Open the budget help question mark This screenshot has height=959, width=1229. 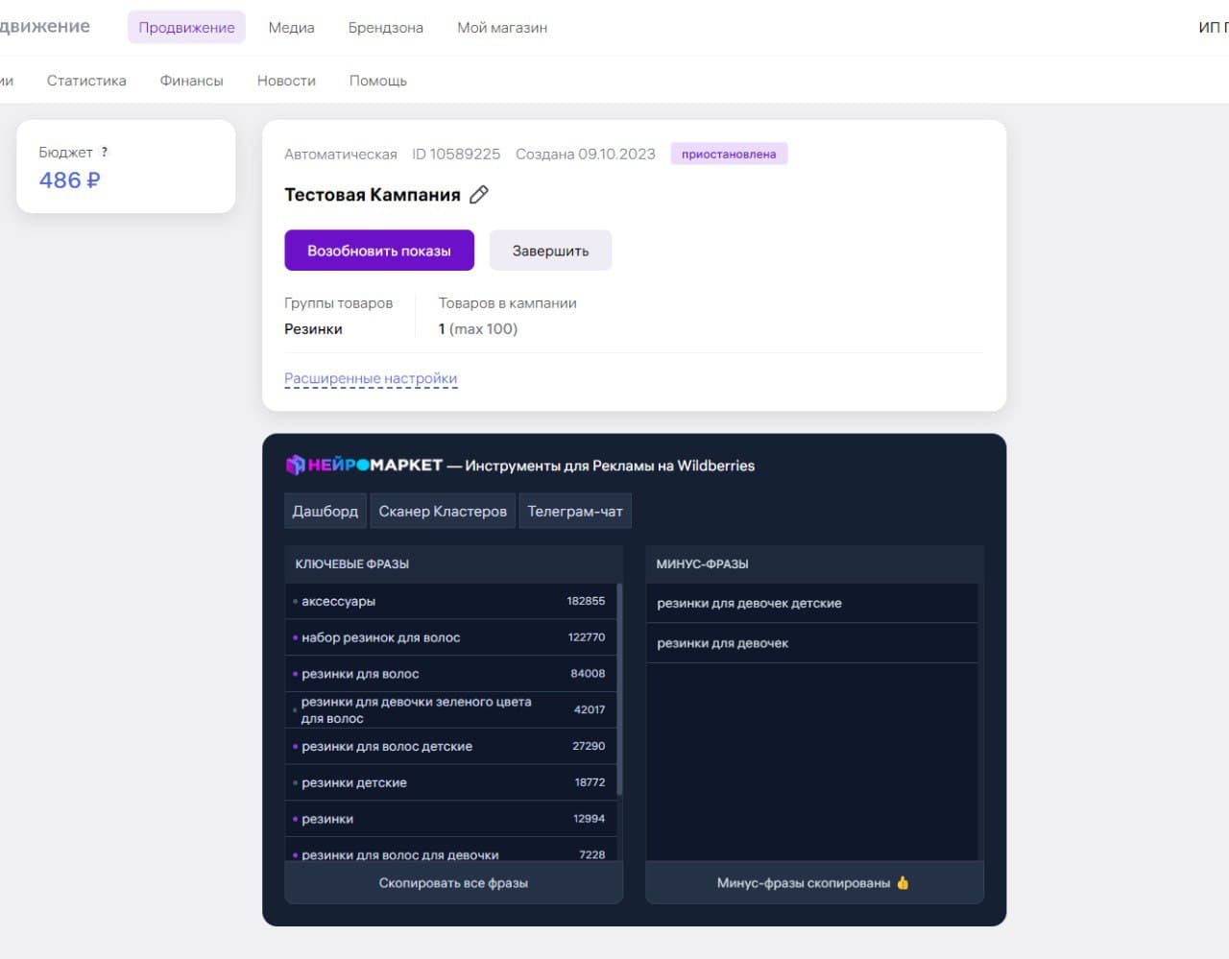[x=105, y=152]
